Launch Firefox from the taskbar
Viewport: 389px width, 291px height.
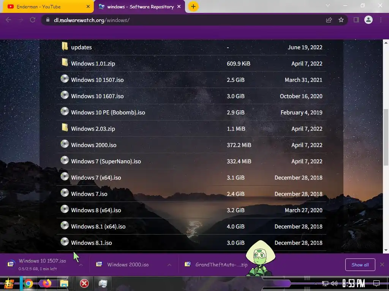[x=47, y=283]
